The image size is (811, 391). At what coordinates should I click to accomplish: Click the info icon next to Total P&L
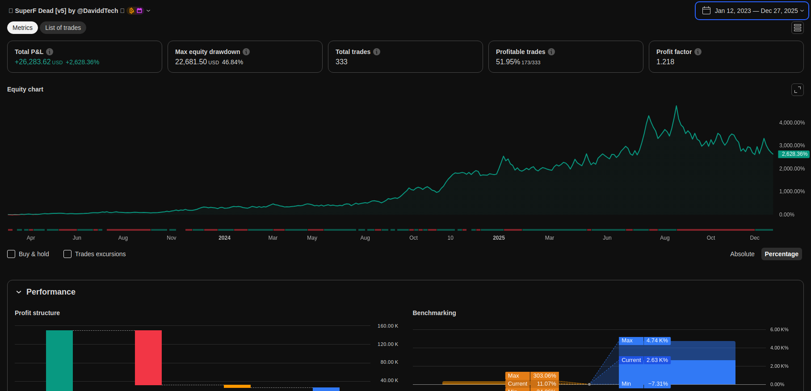coord(50,52)
